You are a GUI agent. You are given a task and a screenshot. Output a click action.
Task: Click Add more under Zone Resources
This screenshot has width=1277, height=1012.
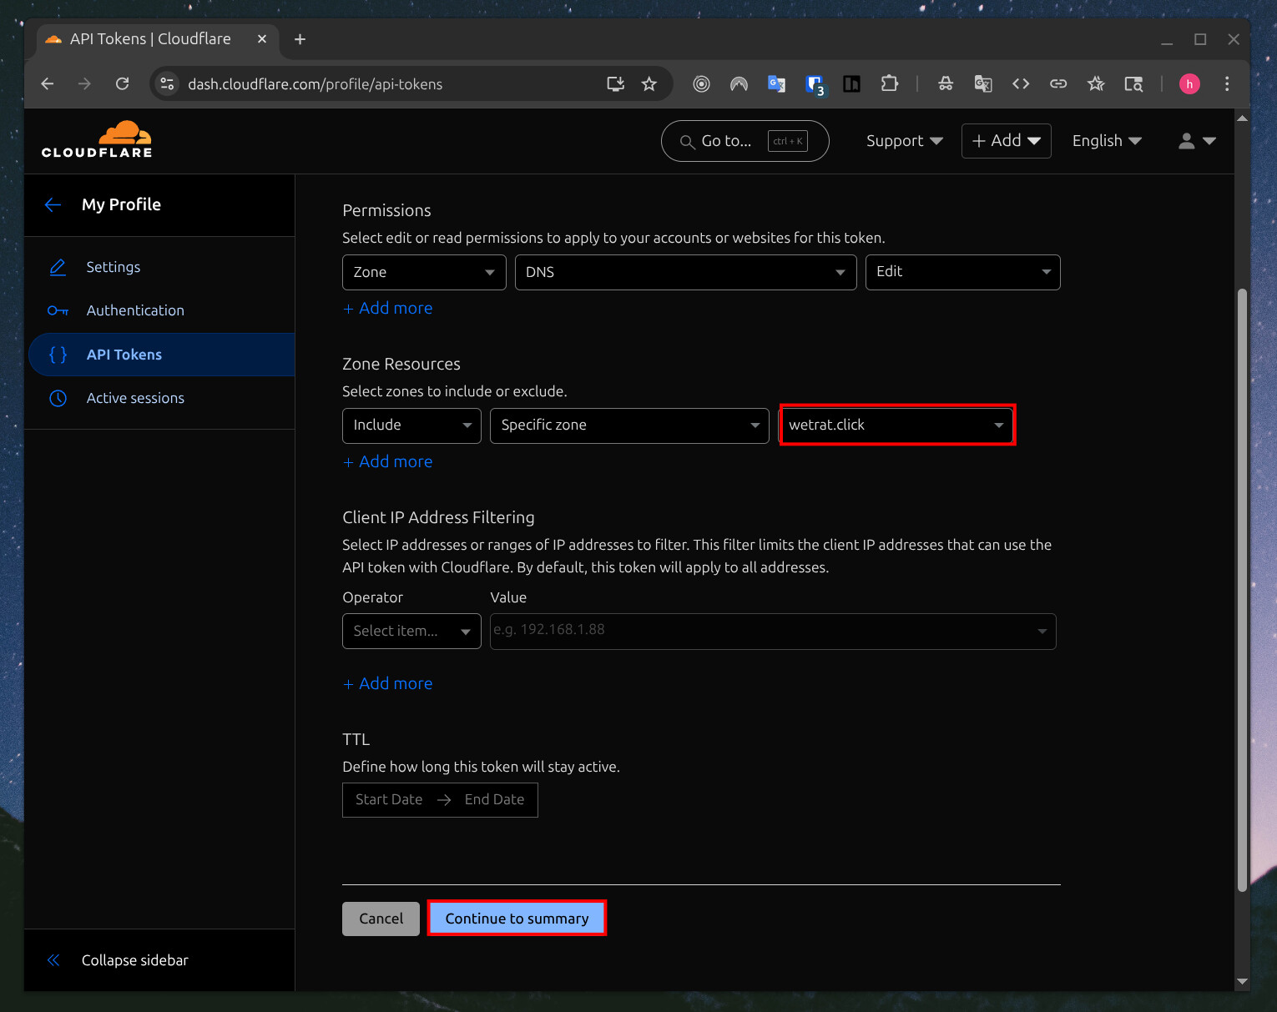(x=387, y=461)
